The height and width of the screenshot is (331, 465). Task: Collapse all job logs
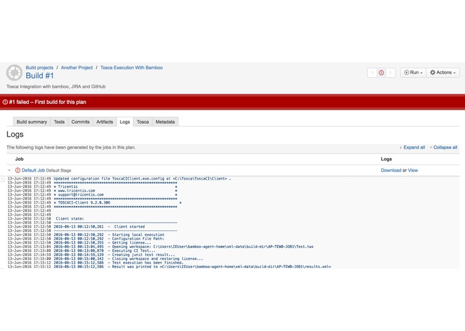(x=444, y=147)
